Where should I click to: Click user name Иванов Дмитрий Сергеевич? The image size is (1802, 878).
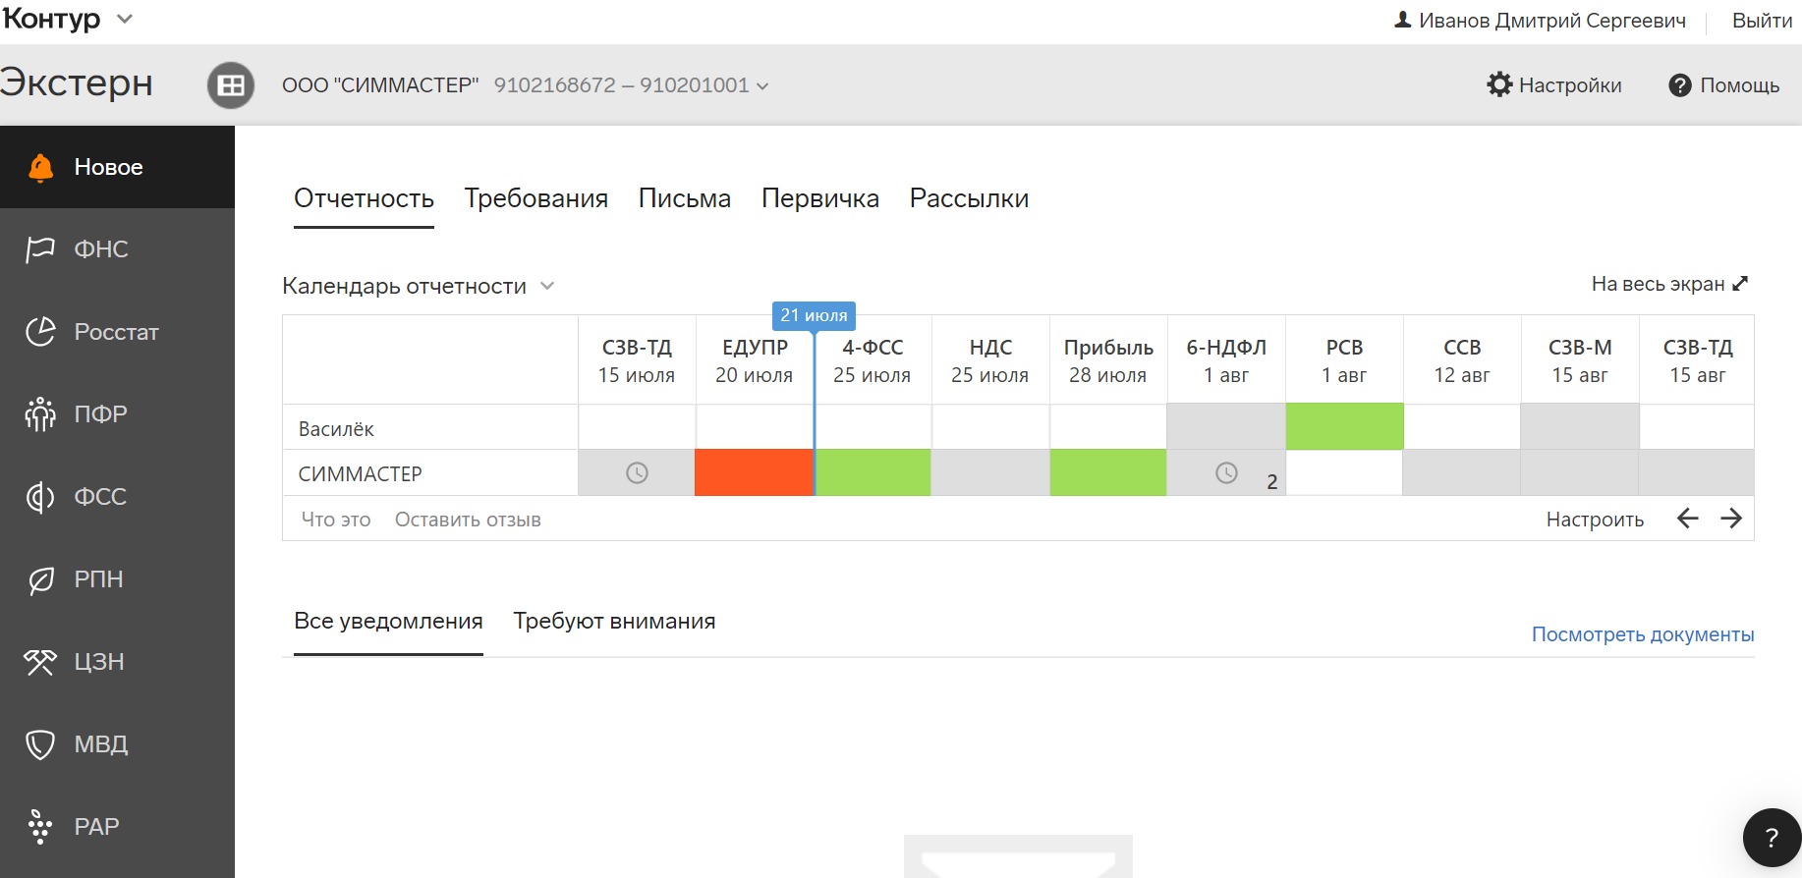coord(1552,21)
